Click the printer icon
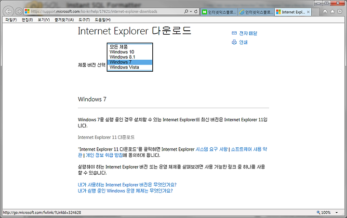Image resolution: width=347 pixels, height=218 pixels. pyautogui.click(x=234, y=42)
